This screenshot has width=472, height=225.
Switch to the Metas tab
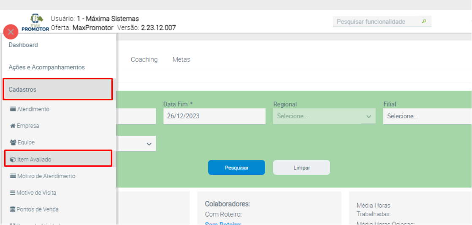181,60
